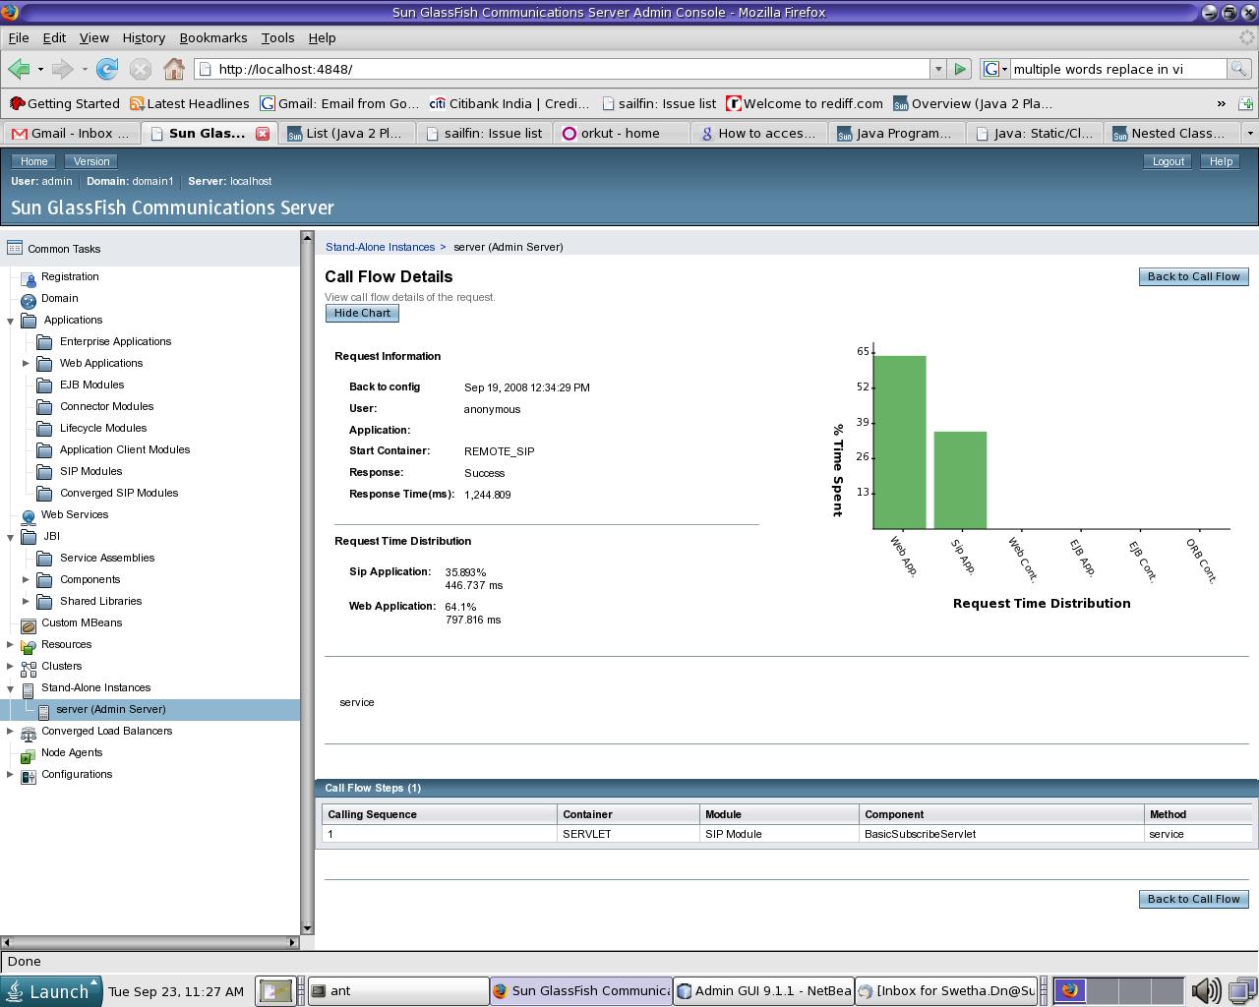
Task: Open the Bookmarks menu
Action: pos(212,37)
